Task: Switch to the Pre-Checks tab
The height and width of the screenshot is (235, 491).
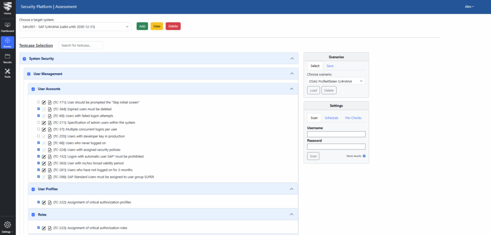Action: [x=353, y=118]
